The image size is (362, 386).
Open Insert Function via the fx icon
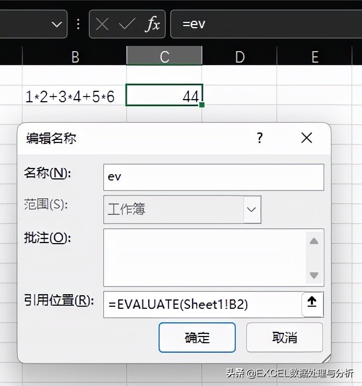coord(152,24)
